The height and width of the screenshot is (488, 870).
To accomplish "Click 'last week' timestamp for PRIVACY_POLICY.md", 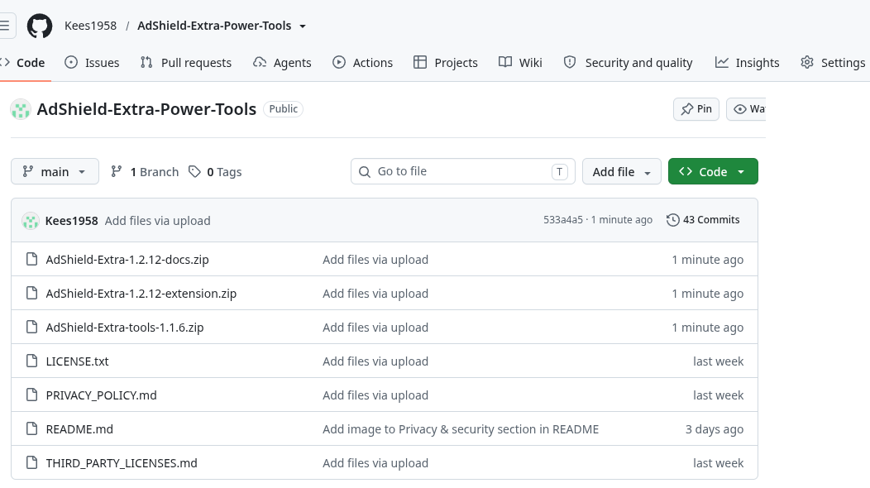I will click(x=718, y=395).
